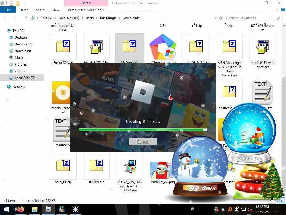The image size is (286, 215).
Task: Expand the chevron after Kris Kringle in breadcrumb
Action: tap(120, 18)
